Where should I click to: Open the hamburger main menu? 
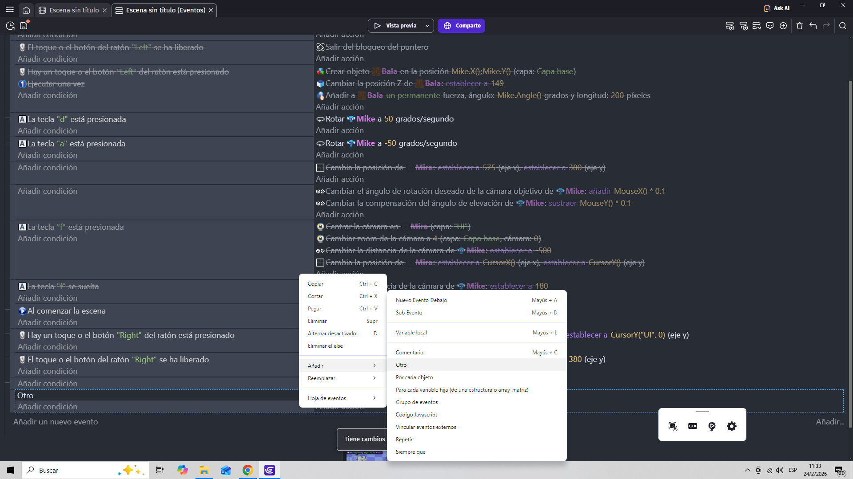(x=10, y=9)
